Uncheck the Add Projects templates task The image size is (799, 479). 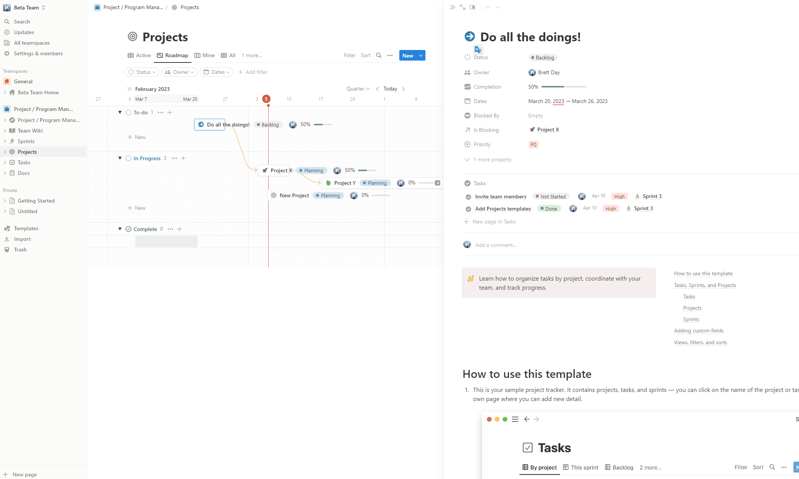click(468, 209)
